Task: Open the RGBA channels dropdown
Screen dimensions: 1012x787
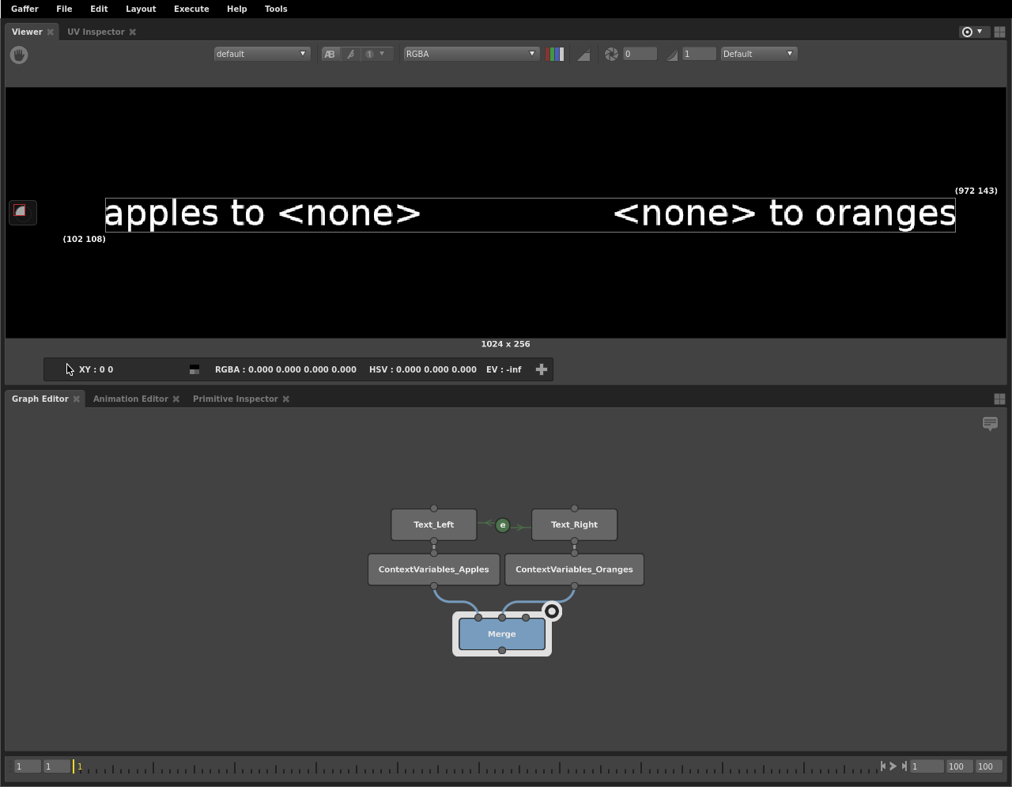Action: click(470, 54)
